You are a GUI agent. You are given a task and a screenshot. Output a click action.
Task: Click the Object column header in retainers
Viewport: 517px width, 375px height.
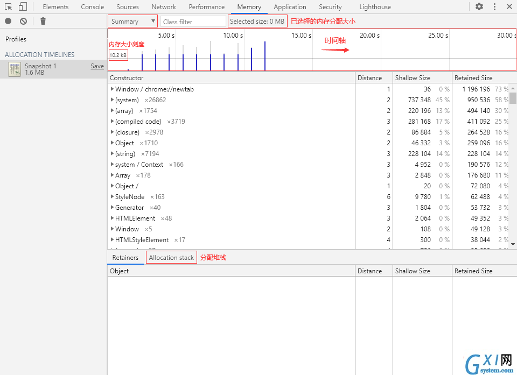[231, 271]
